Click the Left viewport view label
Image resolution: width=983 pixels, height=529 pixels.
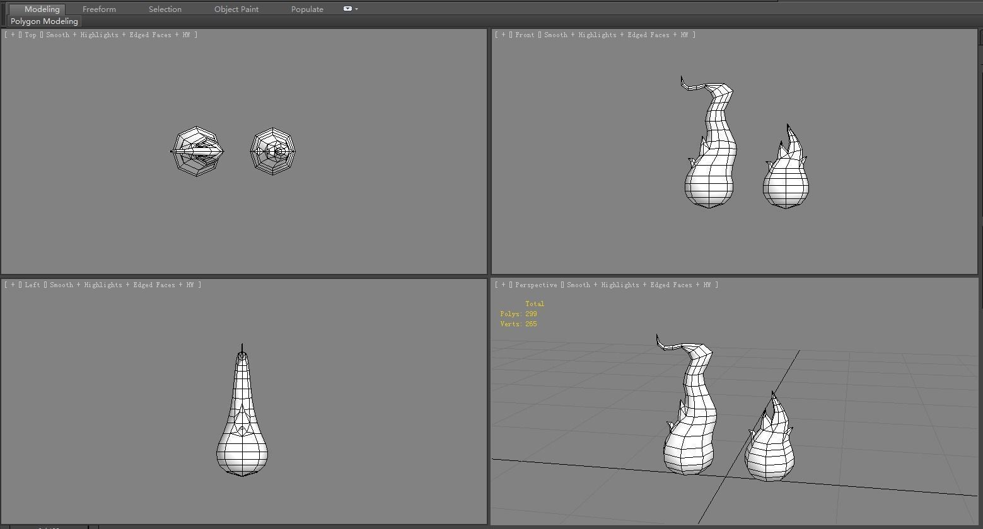(32, 285)
